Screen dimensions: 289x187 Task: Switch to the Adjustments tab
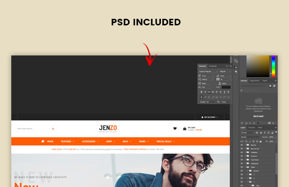click(255, 81)
